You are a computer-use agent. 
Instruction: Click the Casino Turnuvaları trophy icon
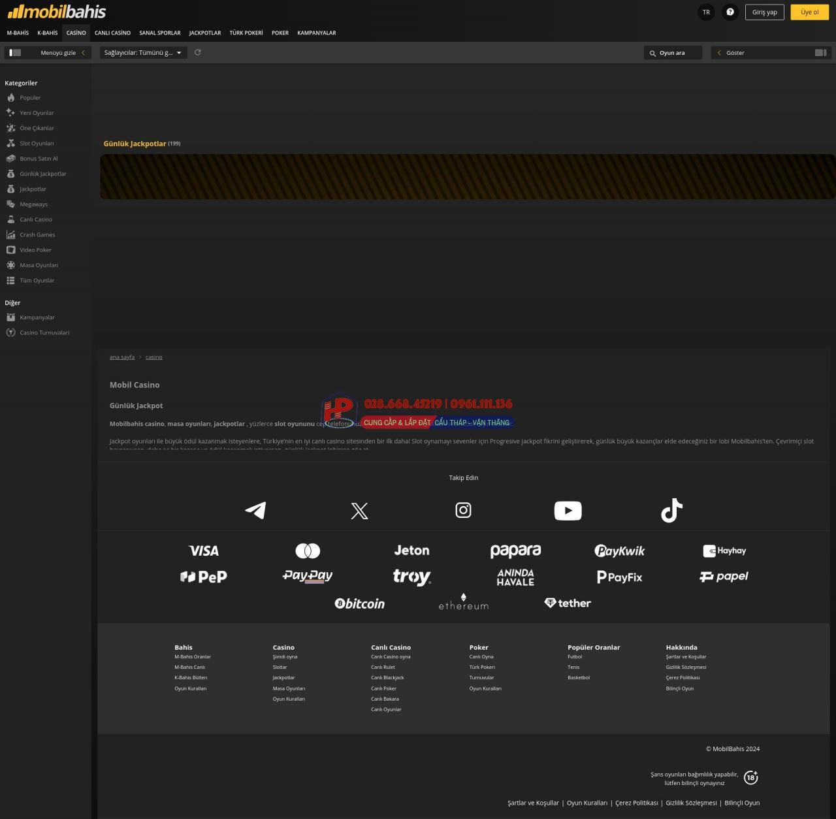(10, 332)
